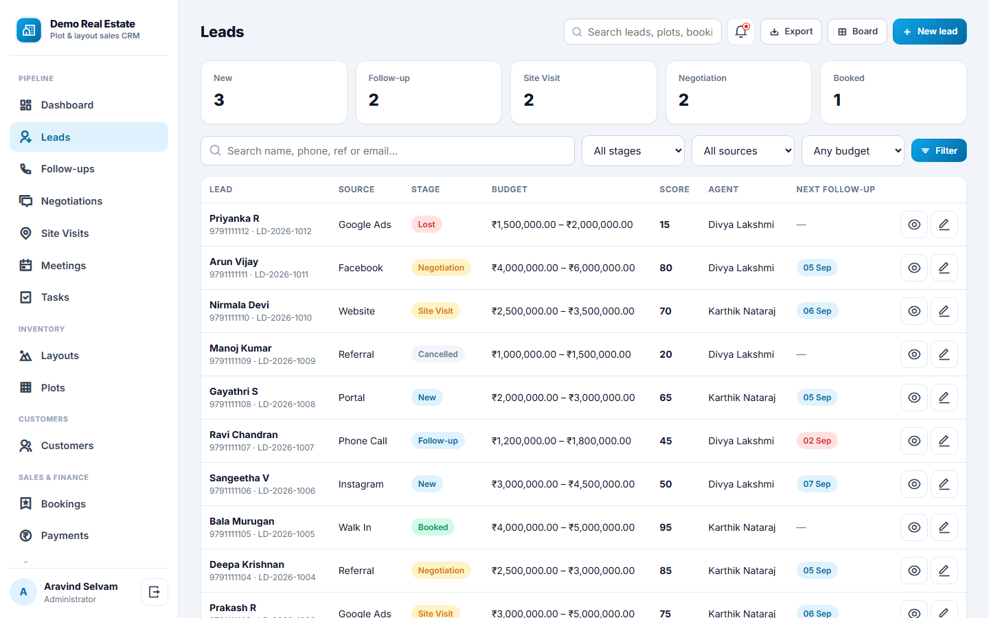
Task: View Sangeetha V lead via eye icon
Action: (x=914, y=484)
